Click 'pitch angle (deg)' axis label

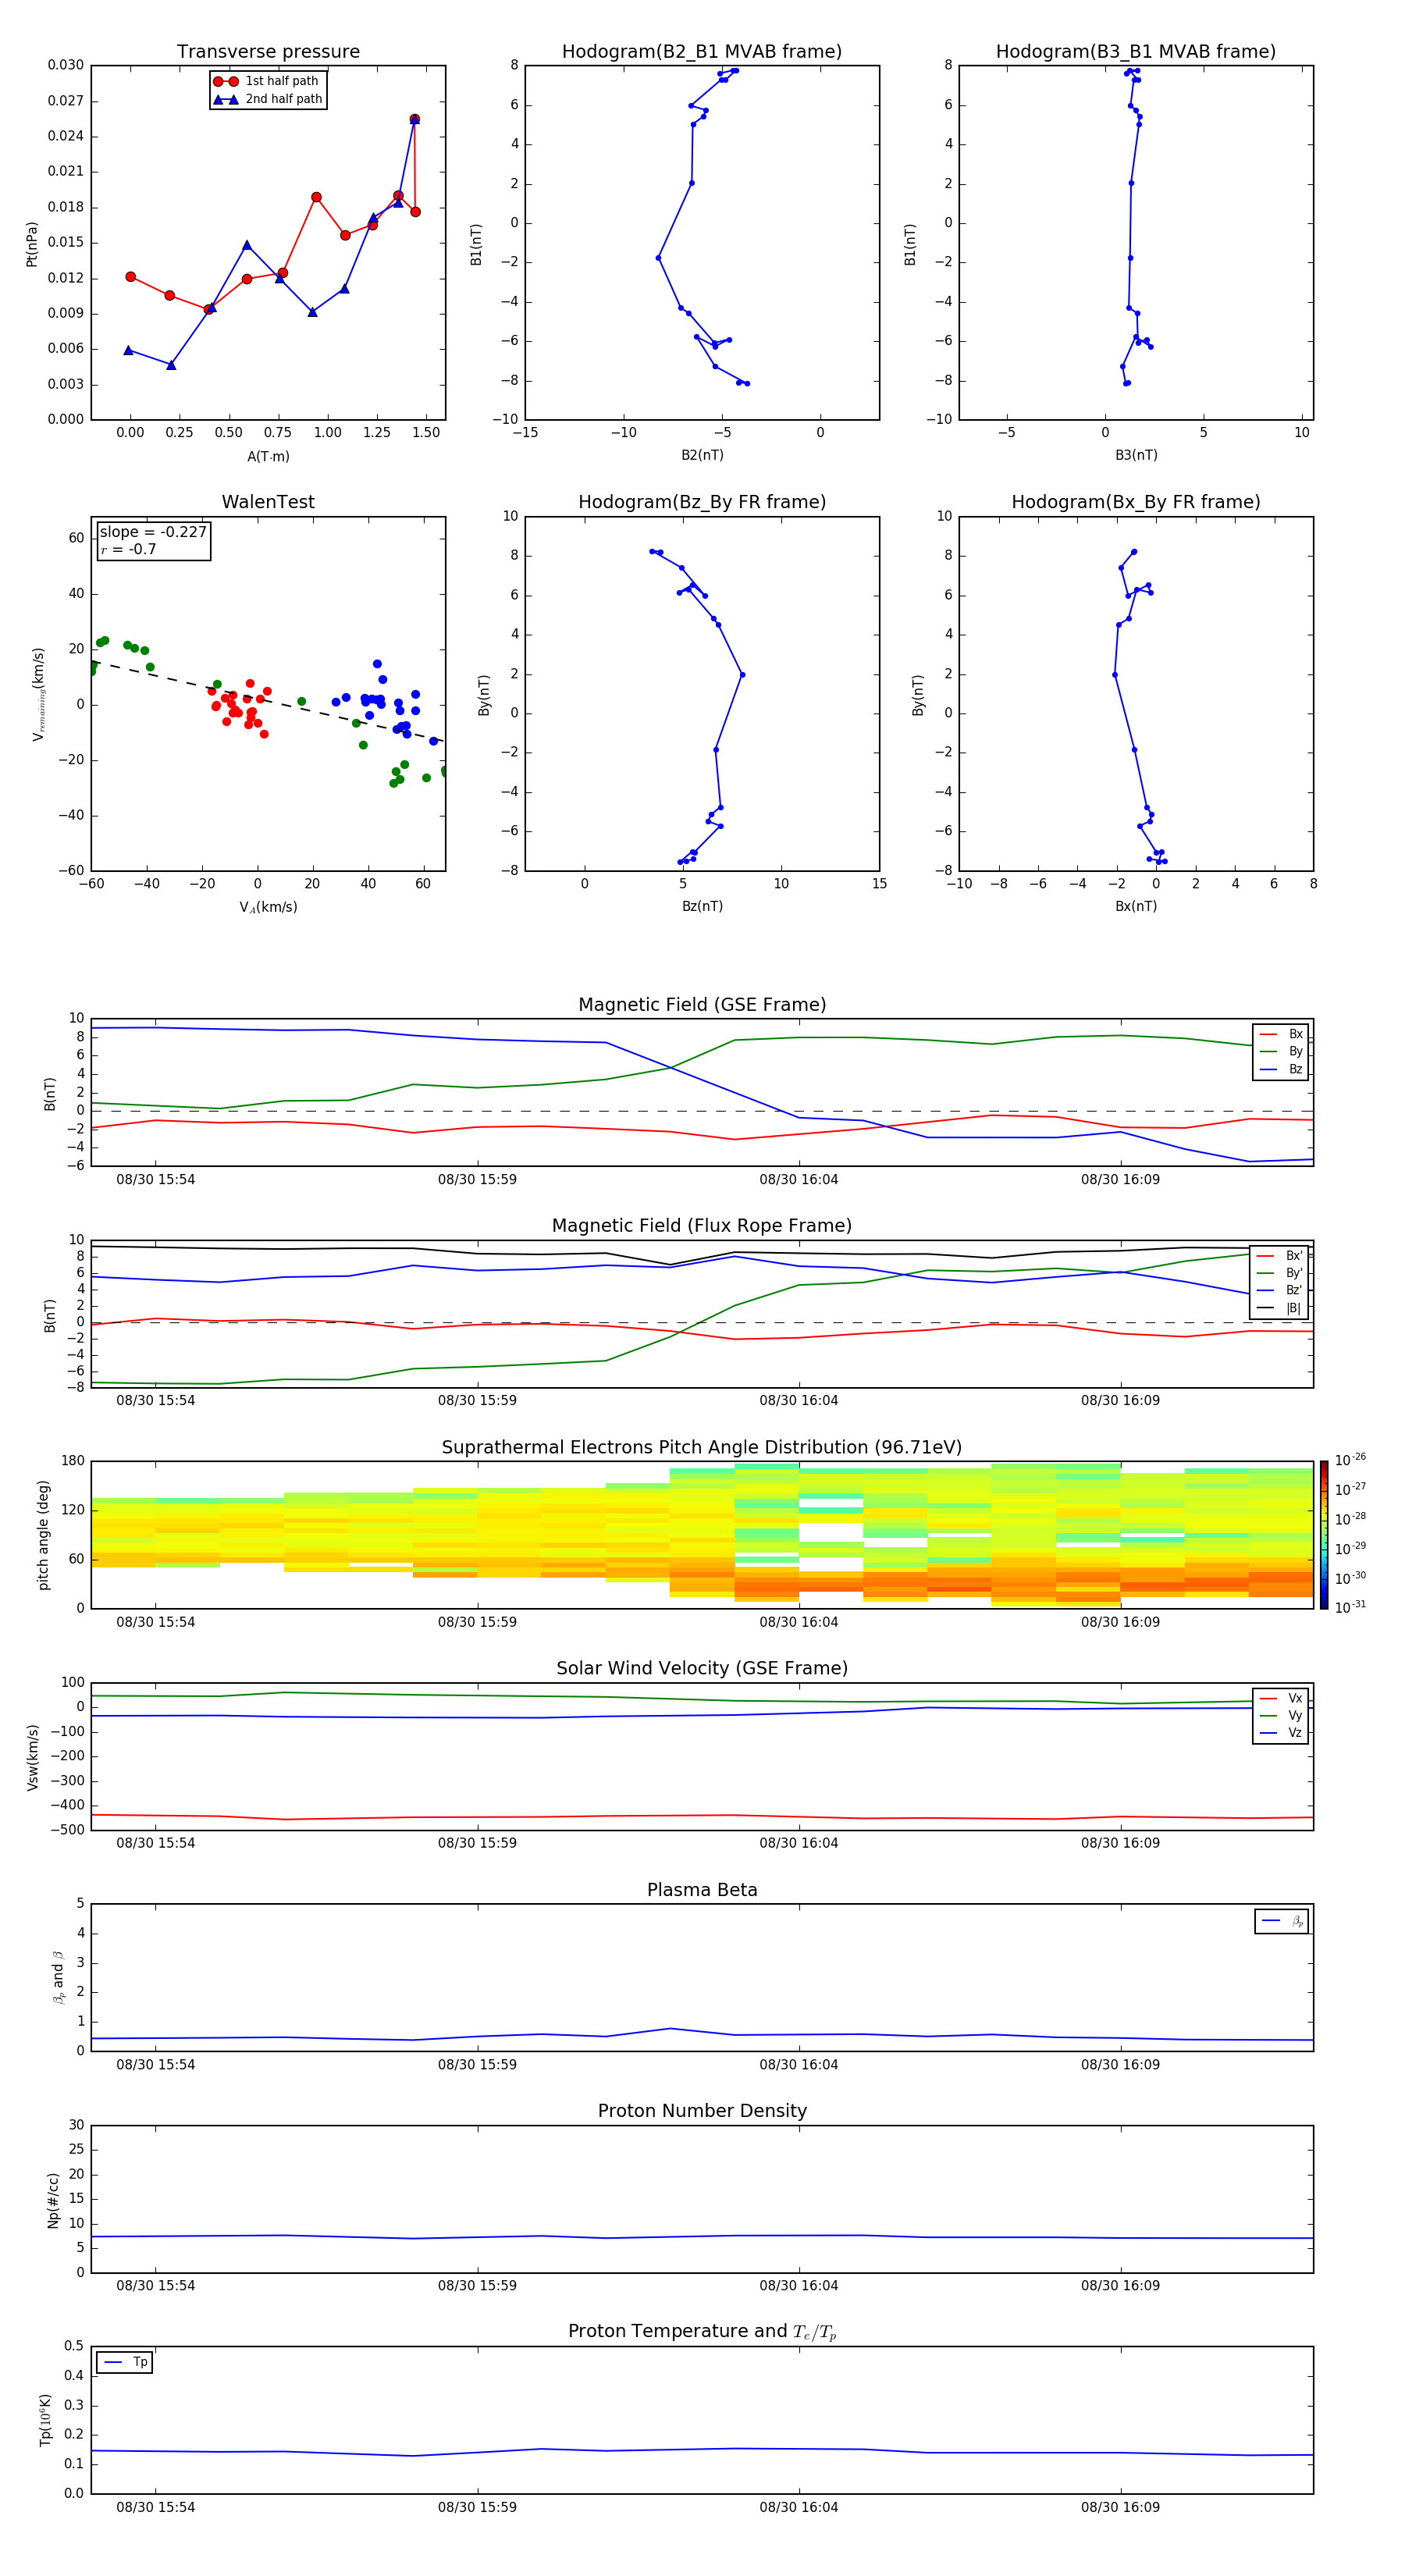[x=43, y=1535]
